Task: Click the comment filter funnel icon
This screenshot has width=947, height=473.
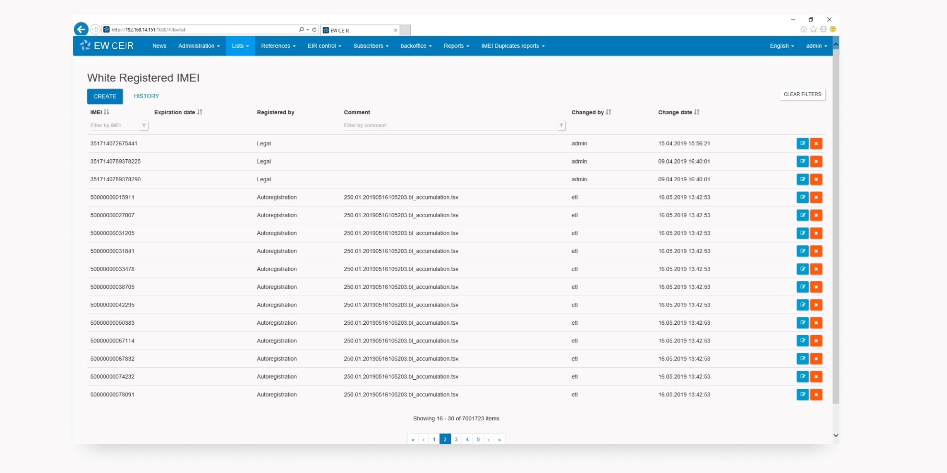Action: pos(561,125)
